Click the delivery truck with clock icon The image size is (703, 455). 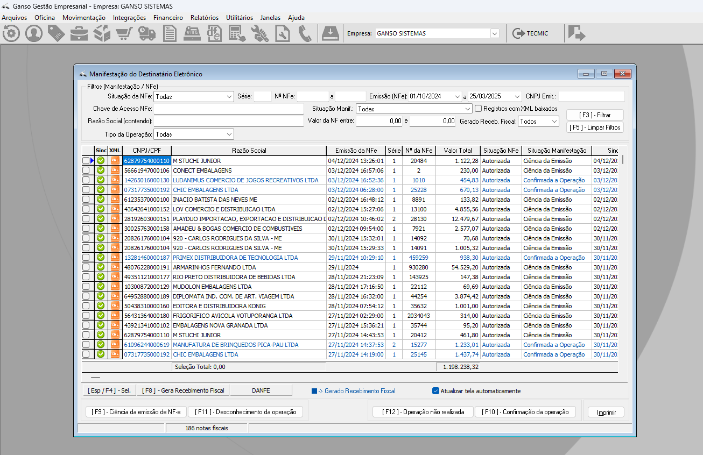click(x=147, y=33)
